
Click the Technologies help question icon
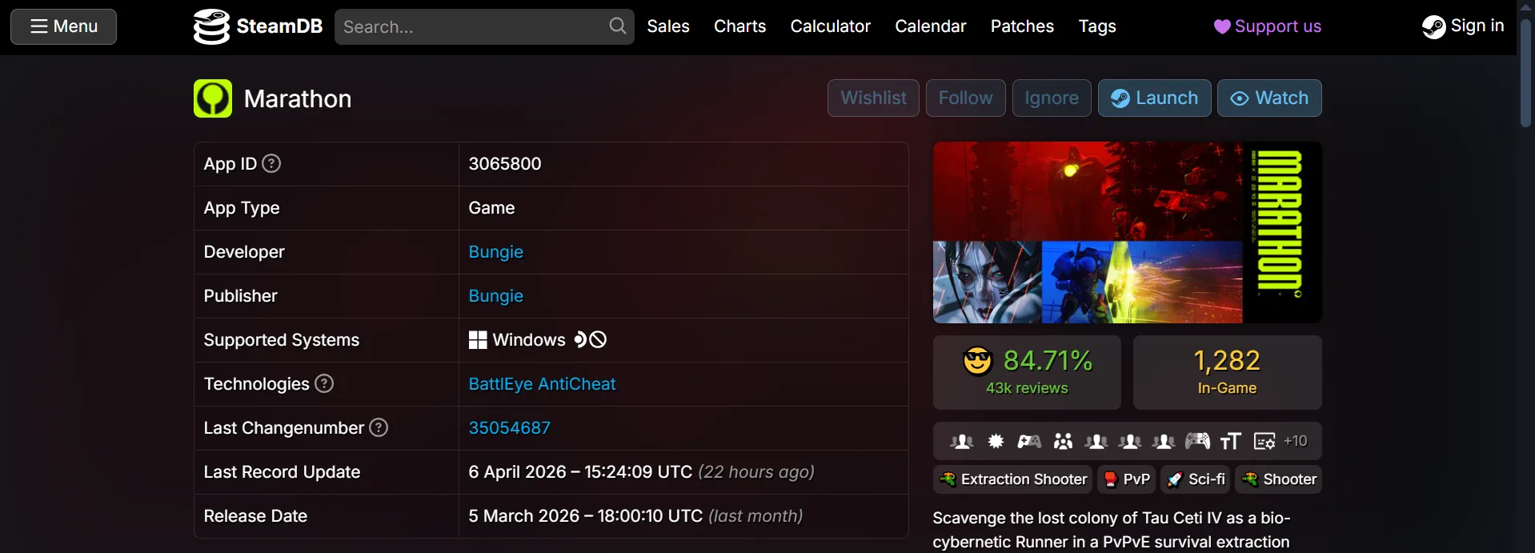pyautogui.click(x=324, y=383)
